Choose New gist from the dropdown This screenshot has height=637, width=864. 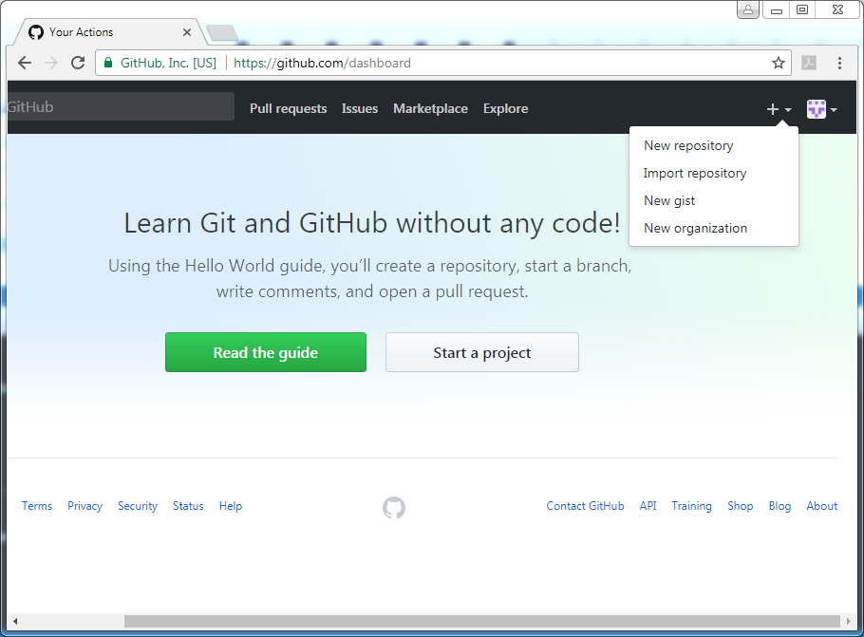pos(669,200)
